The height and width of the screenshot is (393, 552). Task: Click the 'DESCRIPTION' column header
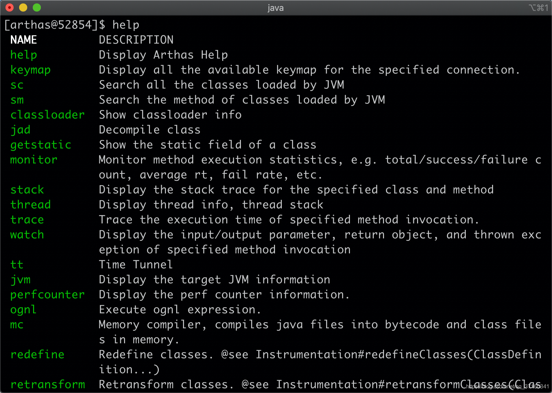pyautogui.click(x=136, y=40)
